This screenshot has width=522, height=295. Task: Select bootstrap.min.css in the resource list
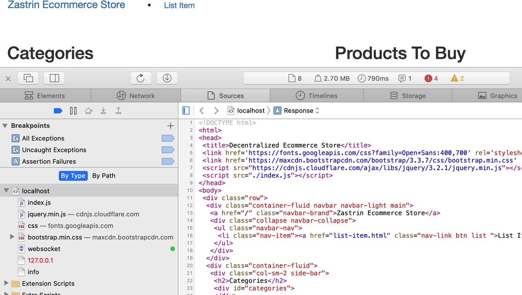click(89, 237)
